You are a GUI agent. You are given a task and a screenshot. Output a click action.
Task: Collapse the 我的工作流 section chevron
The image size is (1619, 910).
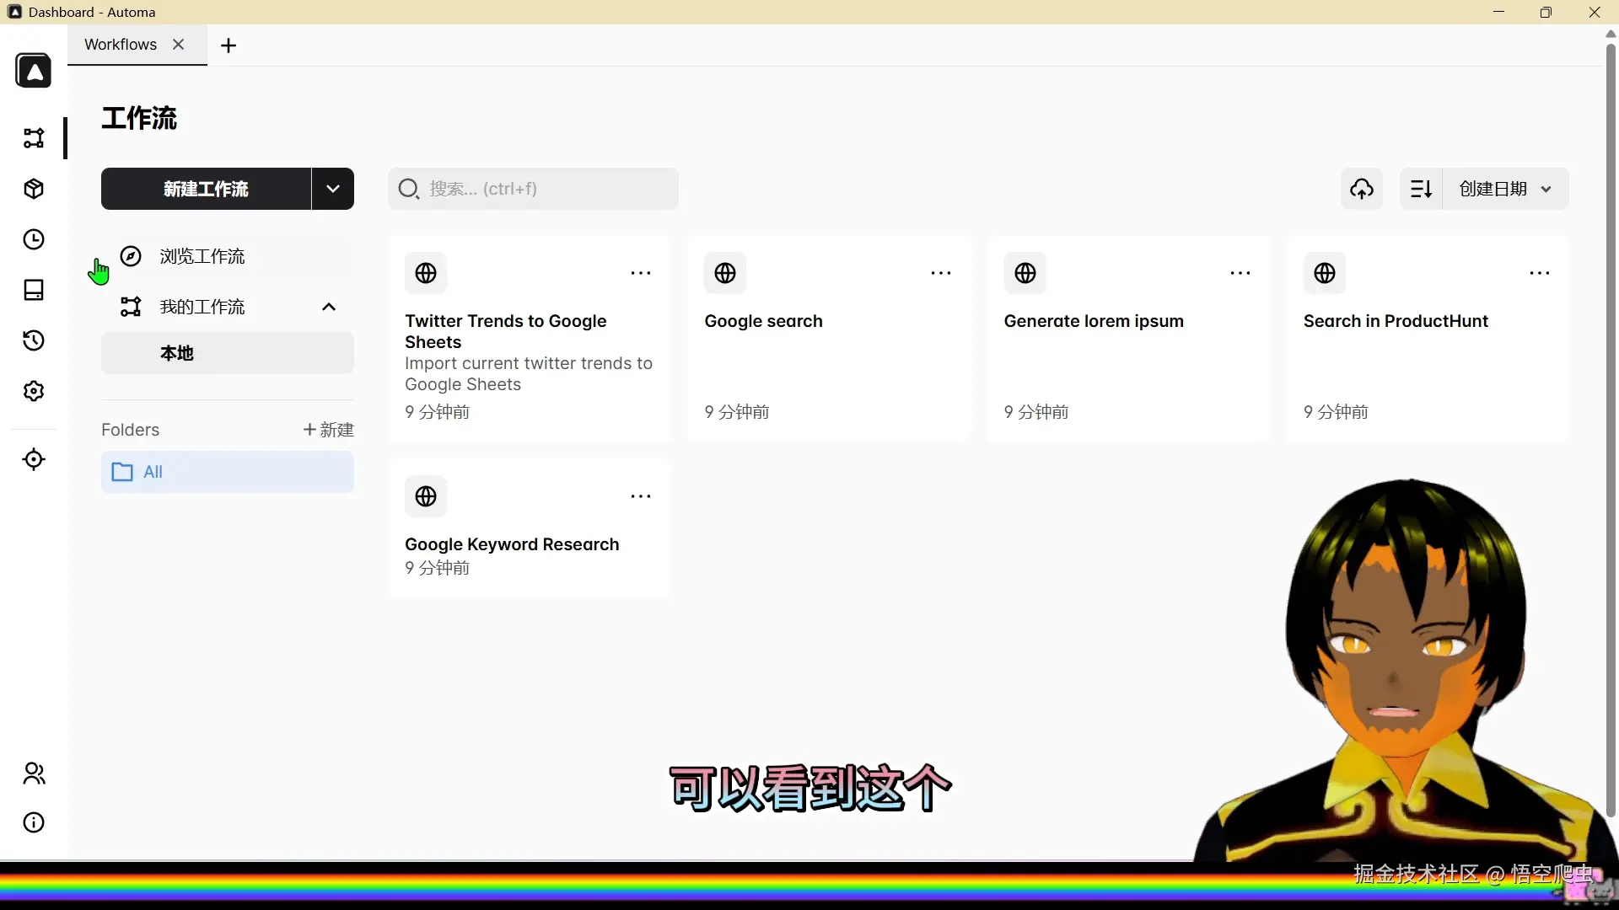(329, 307)
